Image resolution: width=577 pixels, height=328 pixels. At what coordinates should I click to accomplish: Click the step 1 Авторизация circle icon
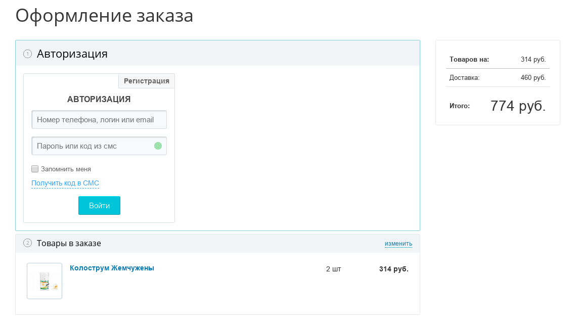click(28, 53)
